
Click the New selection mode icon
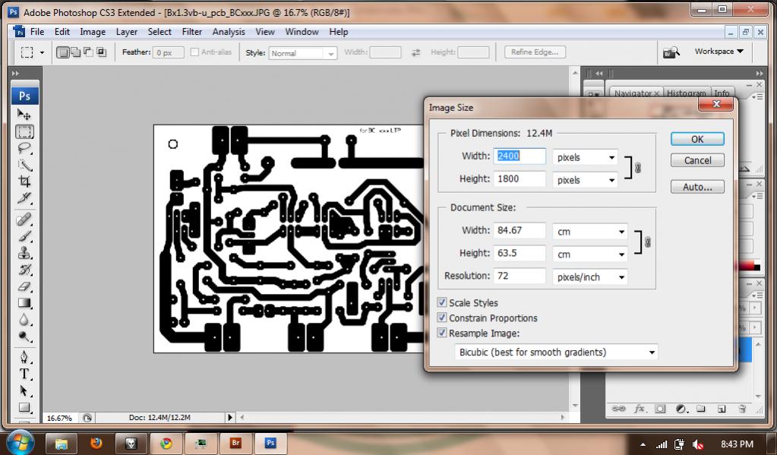[x=62, y=52]
